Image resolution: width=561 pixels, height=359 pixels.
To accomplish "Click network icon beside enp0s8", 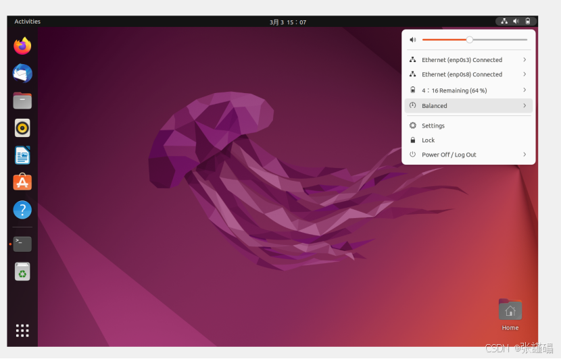I will [413, 74].
